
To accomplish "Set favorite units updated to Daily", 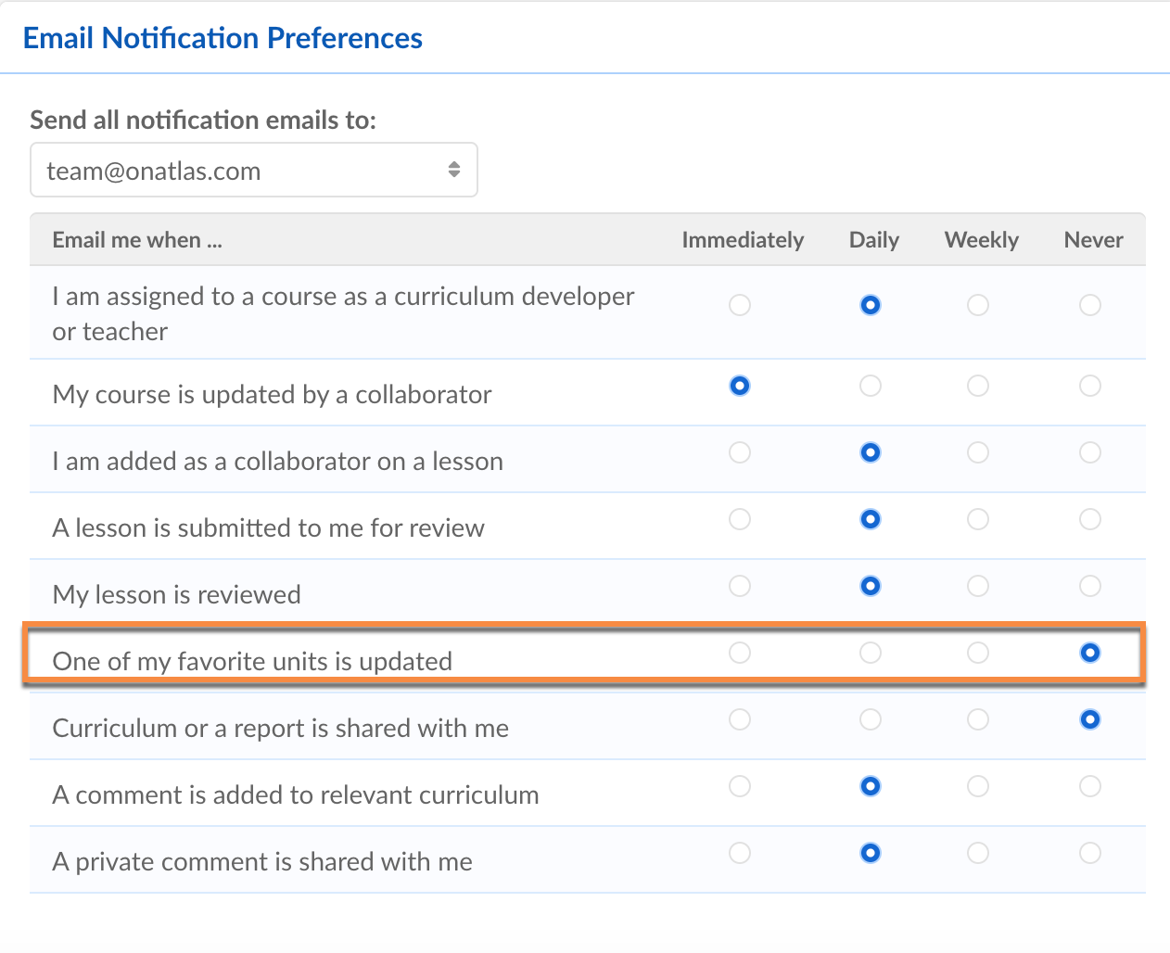I will [870, 653].
